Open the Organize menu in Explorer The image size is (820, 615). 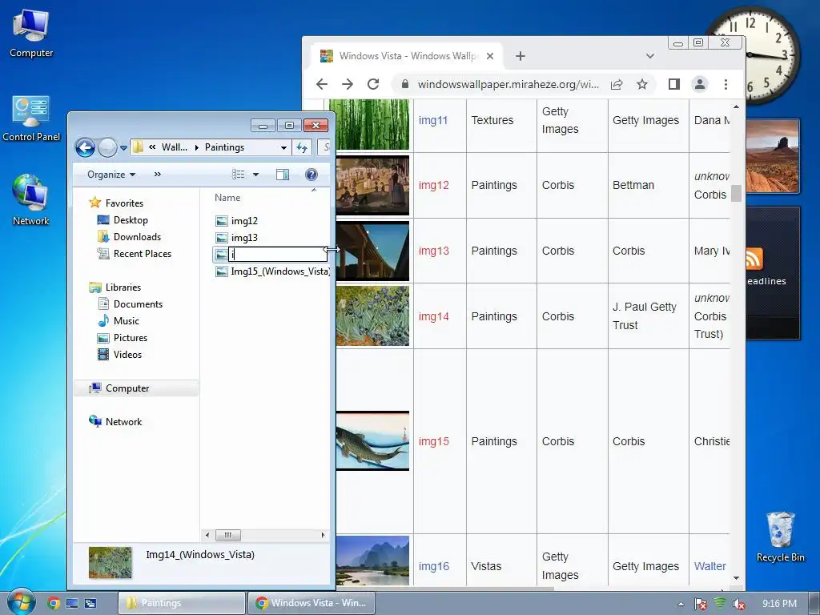click(x=111, y=174)
